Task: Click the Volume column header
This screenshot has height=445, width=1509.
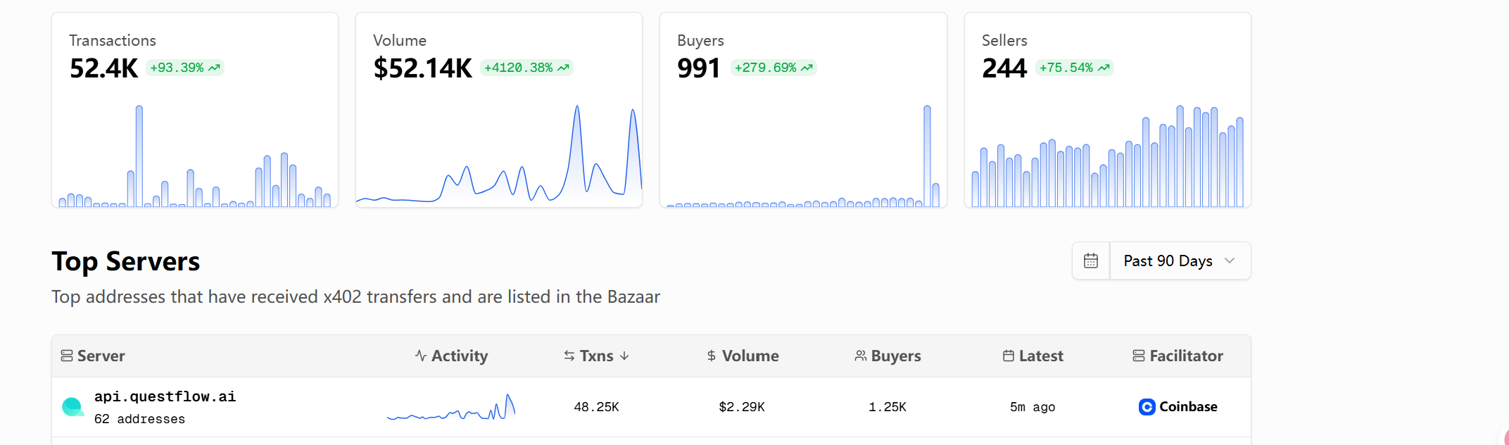Action: (743, 356)
